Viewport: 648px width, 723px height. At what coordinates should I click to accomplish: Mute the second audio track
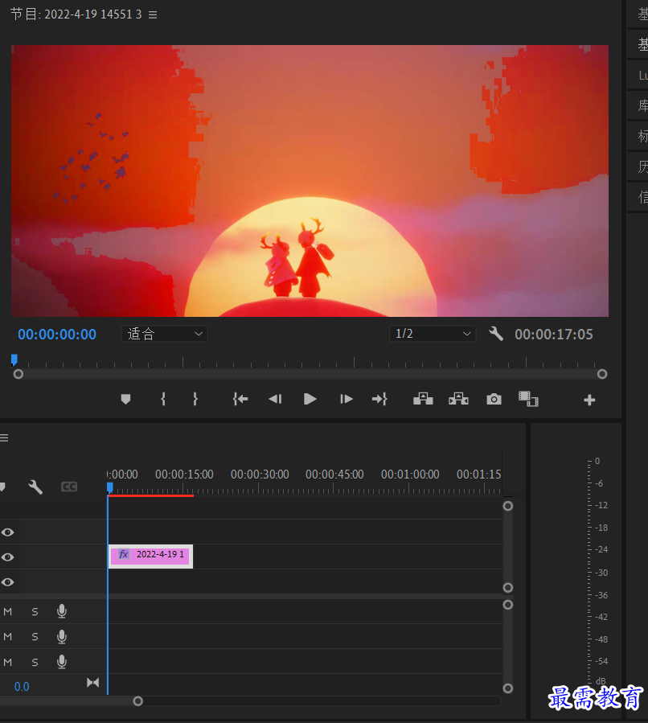click(x=8, y=637)
